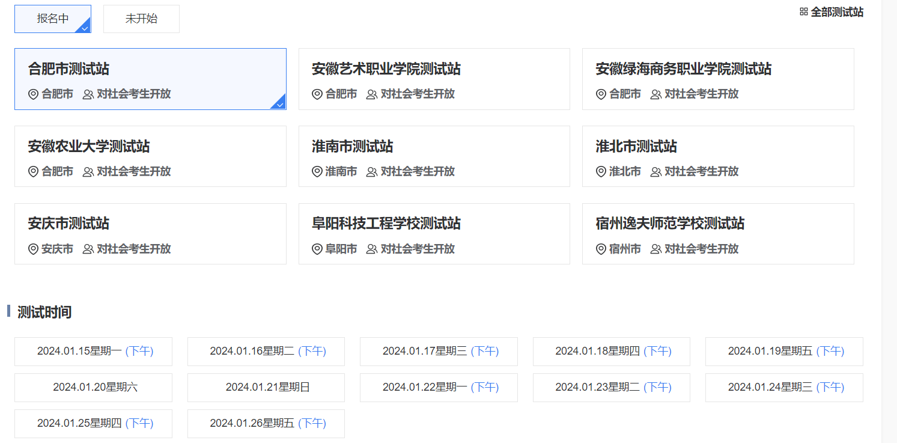This screenshot has height=443, width=897.
Task: Pick test date 2024.01.15星期一 (下午)
Action: coord(93,352)
